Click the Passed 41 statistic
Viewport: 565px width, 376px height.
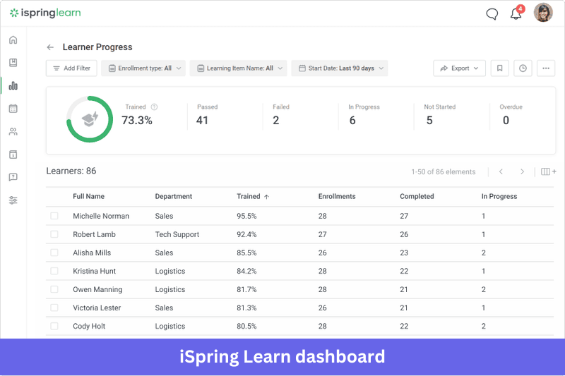(207, 115)
